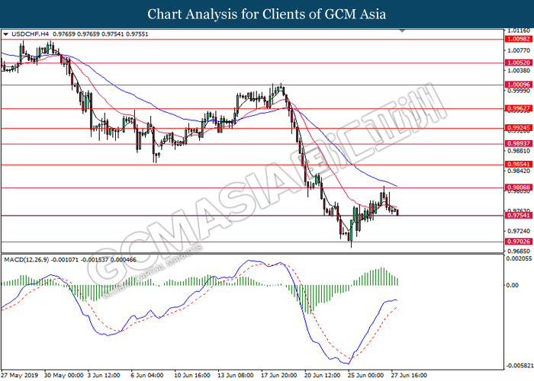This screenshot has height=381, width=534.
Task: Click the chart shift triangle marker at top
Action: pos(402,30)
